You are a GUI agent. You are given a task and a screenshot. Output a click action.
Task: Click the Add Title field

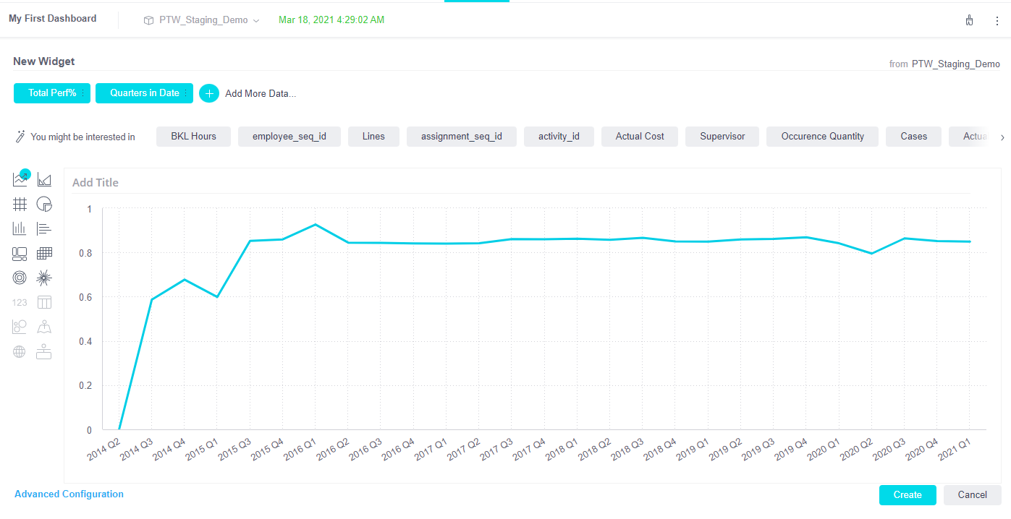point(96,183)
